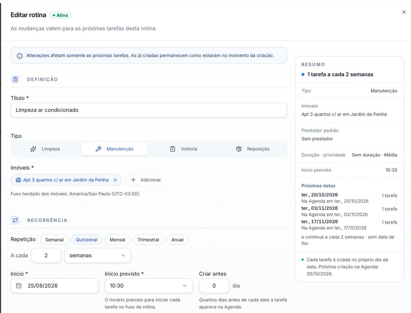Screen dimensions: 411x313
Task: Click the Ativa status badge
Action: pyautogui.click(x=60, y=15)
